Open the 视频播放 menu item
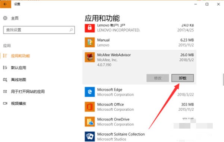 tap(19, 103)
